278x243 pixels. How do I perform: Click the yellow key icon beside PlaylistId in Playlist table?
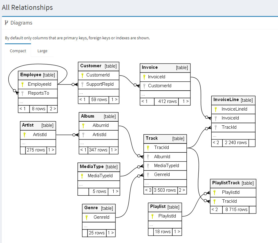click(152, 216)
